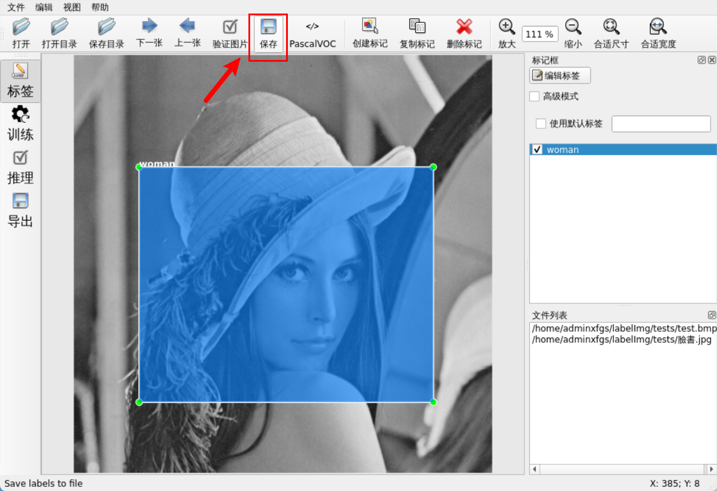Uncheck the woman label checkbox
Screen dimensions: 717x491
point(537,149)
